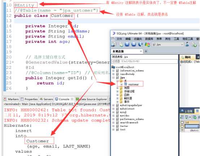Click the filter input field in object browser
The width and height of the screenshot is (200, 156).
click(144, 61)
